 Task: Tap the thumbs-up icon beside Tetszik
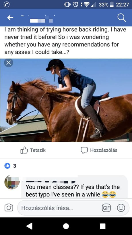[24, 150]
